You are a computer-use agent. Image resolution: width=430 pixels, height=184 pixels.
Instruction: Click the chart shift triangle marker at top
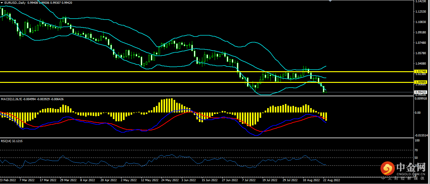330,1
